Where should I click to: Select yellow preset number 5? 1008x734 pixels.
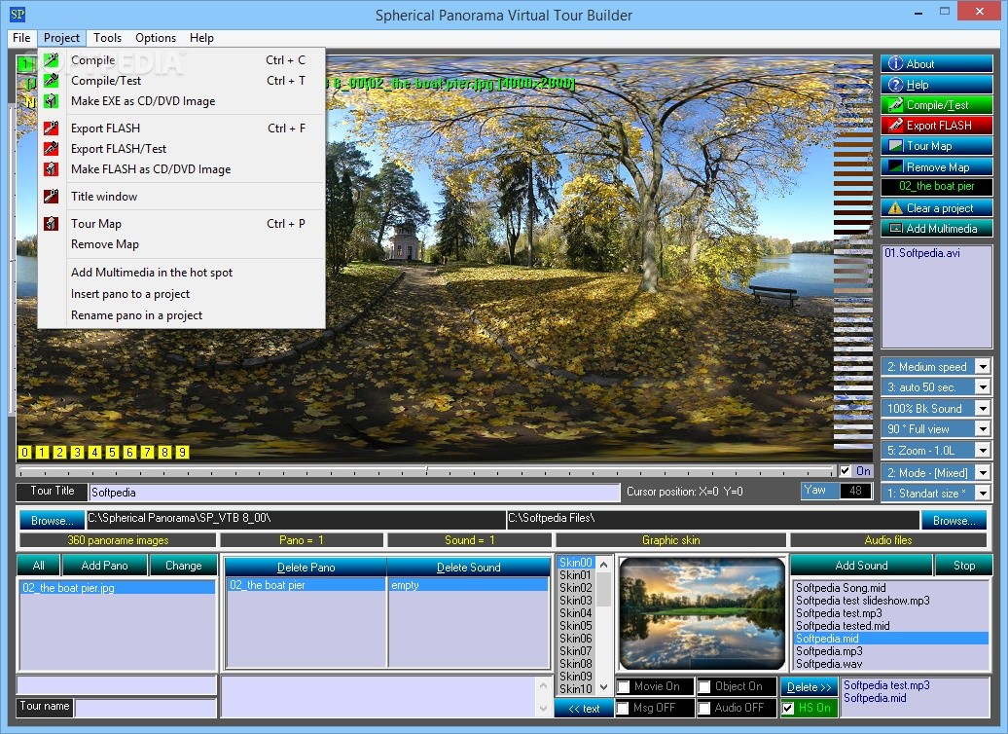[x=112, y=453]
